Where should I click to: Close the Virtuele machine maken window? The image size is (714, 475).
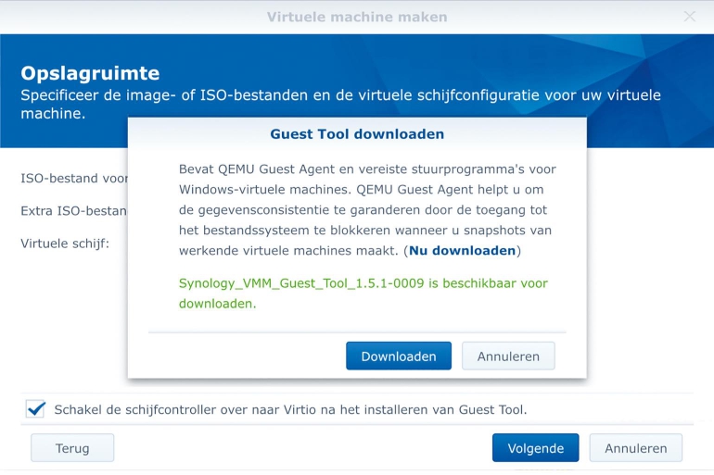(x=689, y=17)
